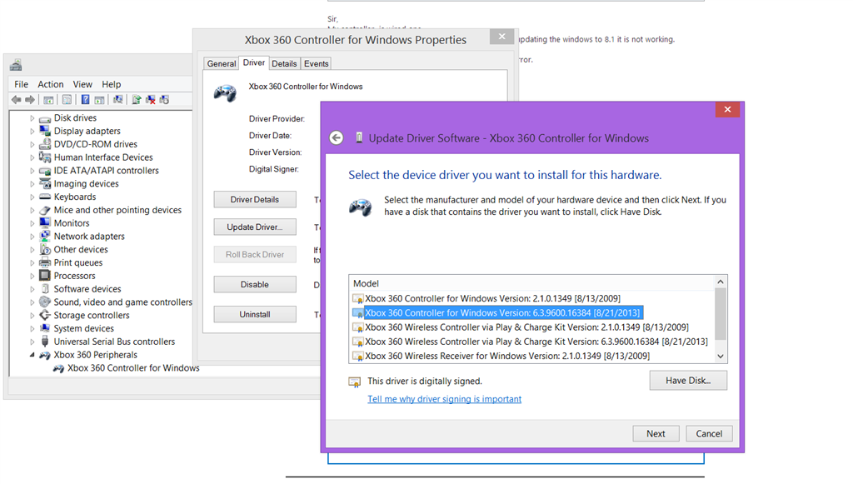
Task: Open the Action menu in Device Manager
Action: 51,84
